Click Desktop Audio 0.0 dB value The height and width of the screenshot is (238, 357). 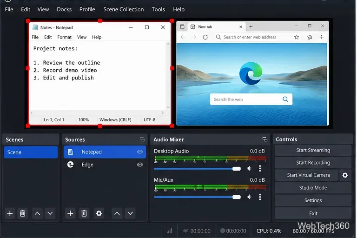[x=257, y=151]
